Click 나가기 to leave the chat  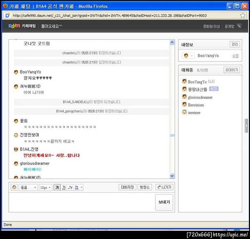click(164, 187)
